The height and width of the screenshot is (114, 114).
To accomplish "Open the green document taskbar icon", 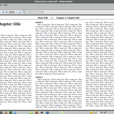I will 62,113.
